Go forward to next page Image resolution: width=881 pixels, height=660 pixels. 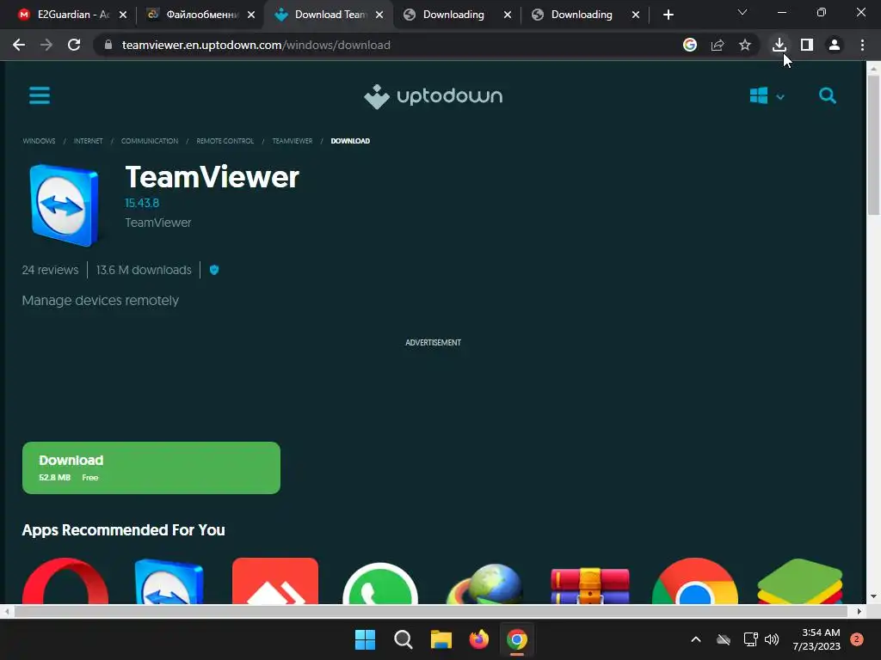click(46, 45)
